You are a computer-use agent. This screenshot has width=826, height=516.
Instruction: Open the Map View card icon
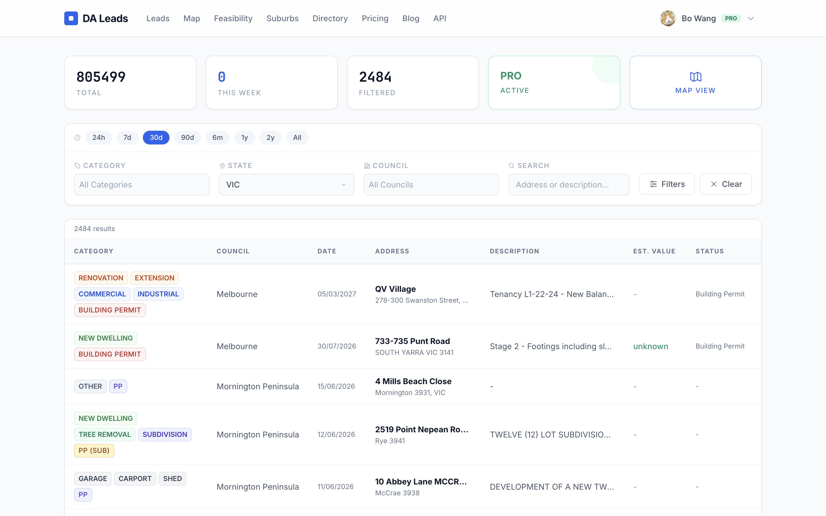click(x=696, y=77)
